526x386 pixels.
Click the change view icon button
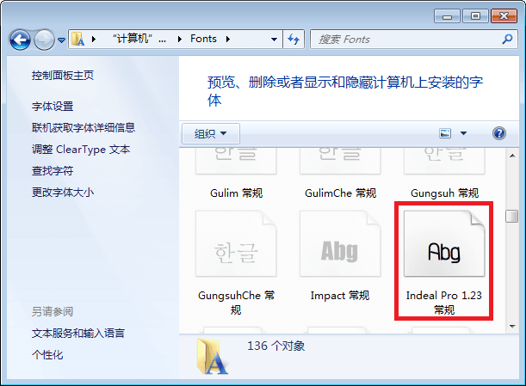click(445, 133)
